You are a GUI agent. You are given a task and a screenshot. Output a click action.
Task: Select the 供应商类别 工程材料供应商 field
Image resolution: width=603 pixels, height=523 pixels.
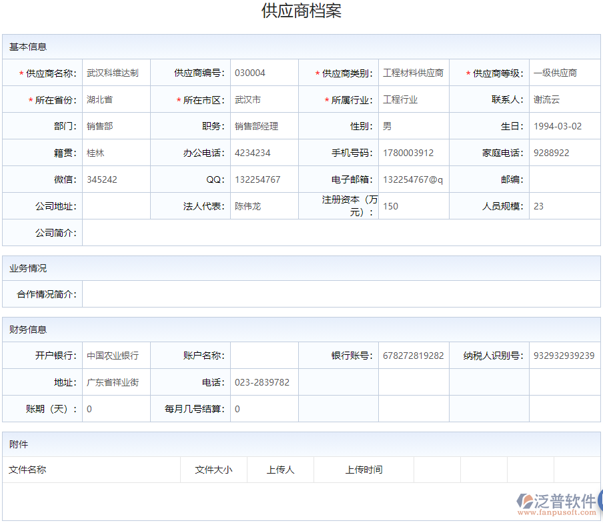click(x=414, y=72)
